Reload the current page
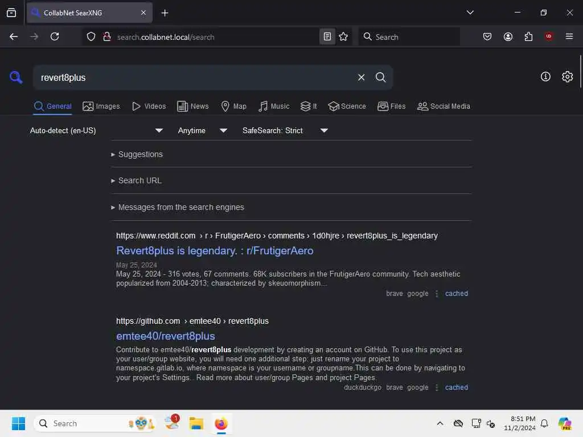583x437 pixels. (55, 36)
